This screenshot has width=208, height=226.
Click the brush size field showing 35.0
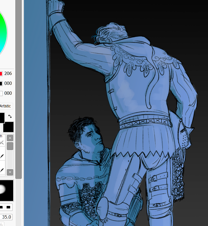tap(6, 217)
